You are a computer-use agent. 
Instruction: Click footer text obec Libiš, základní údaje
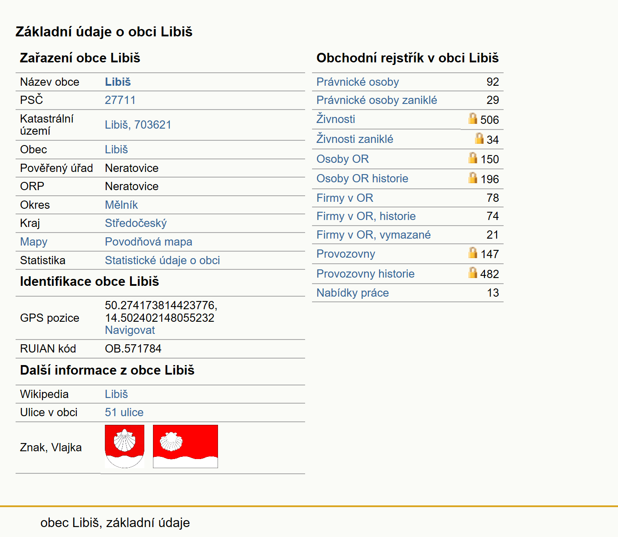[x=115, y=523]
